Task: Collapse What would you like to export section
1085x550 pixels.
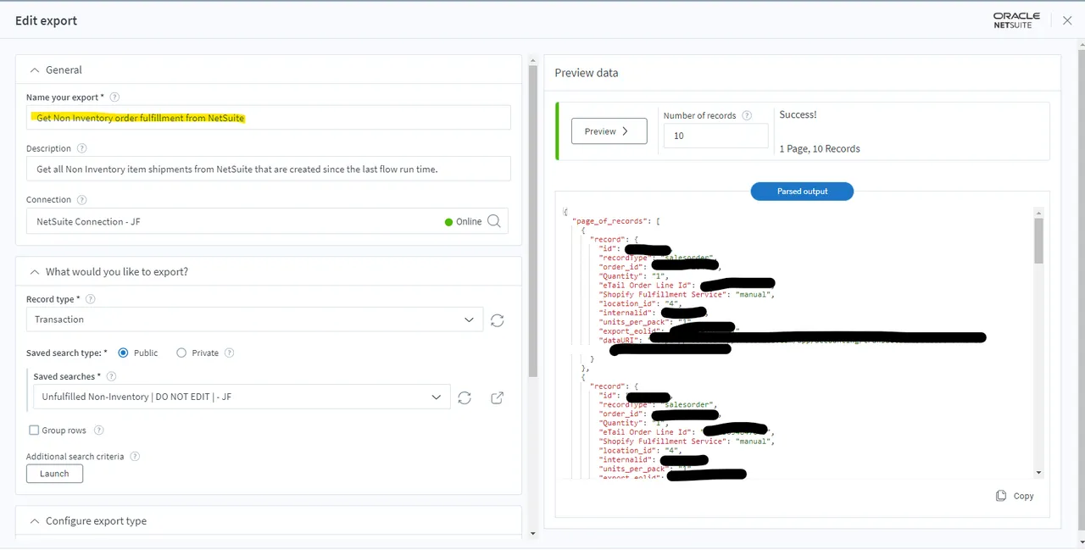Action: (35, 272)
